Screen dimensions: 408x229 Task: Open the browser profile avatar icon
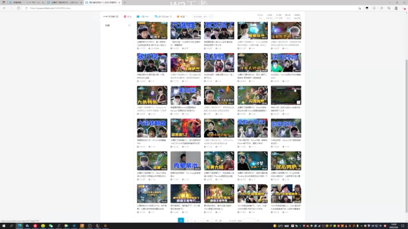tap(396, 8)
